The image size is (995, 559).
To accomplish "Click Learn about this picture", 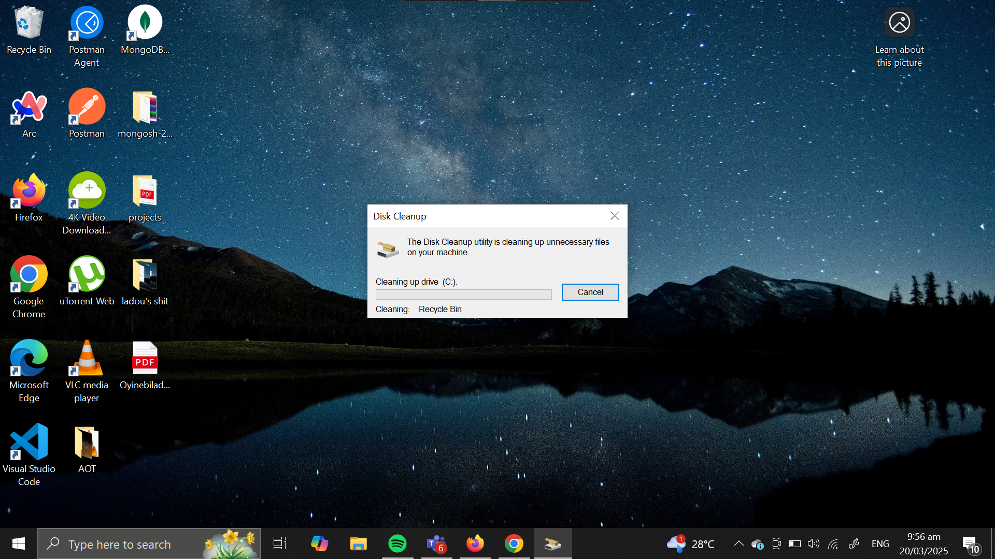I will click(899, 37).
